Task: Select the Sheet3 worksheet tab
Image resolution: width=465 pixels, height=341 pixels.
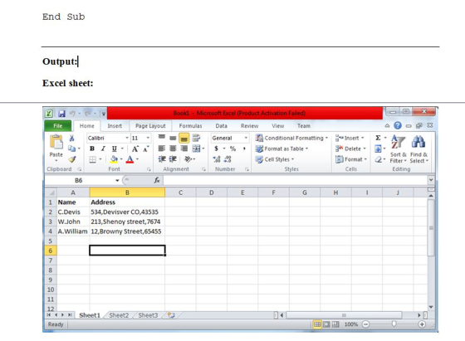Action: pyautogui.click(x=148, y=315)
